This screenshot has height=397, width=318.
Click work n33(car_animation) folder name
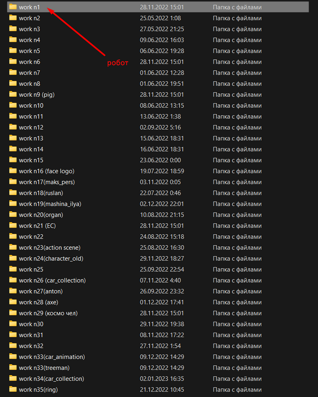[52, 357]
